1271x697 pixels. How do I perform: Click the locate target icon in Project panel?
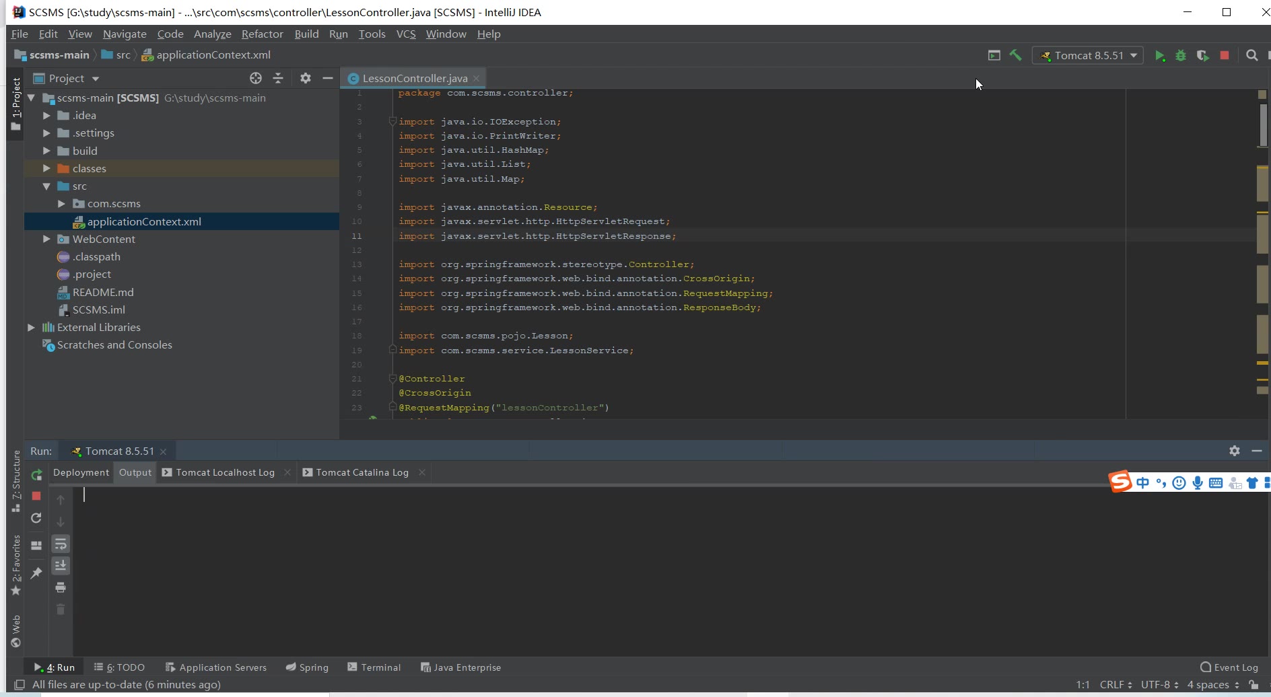pyautogui.click(x=255, y=79)
